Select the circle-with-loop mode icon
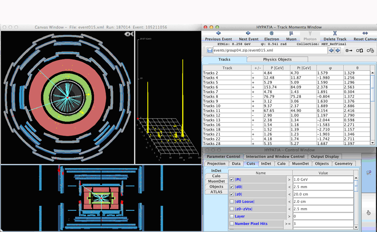The width and height of the screenshot is (377, 232). 359,50
